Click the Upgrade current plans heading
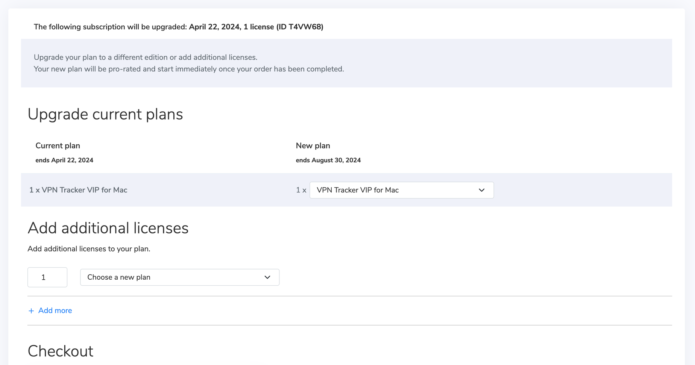The width and height of the screenshot is (695, 365). click(105, 114)
